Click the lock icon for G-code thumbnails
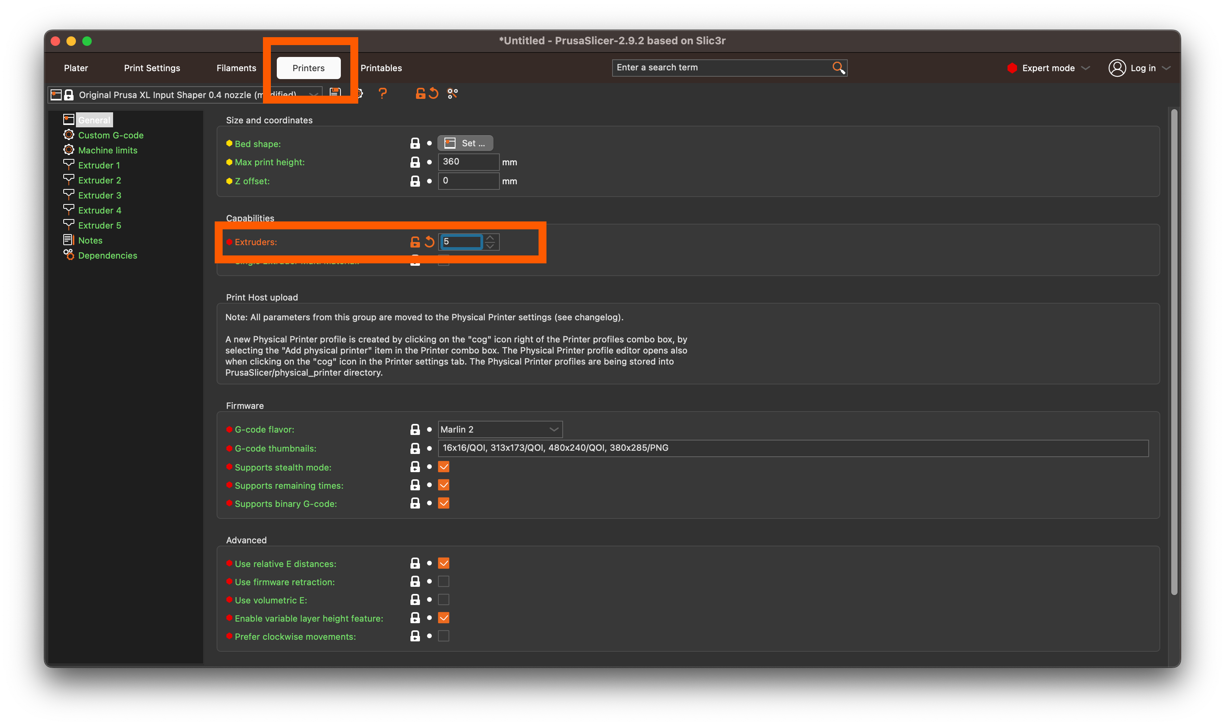This screenshot has width=1225, height=726. (415, 448)
